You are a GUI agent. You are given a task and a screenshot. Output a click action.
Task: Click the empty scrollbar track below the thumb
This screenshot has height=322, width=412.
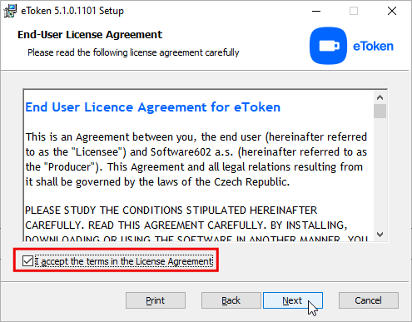coord(380,173)
